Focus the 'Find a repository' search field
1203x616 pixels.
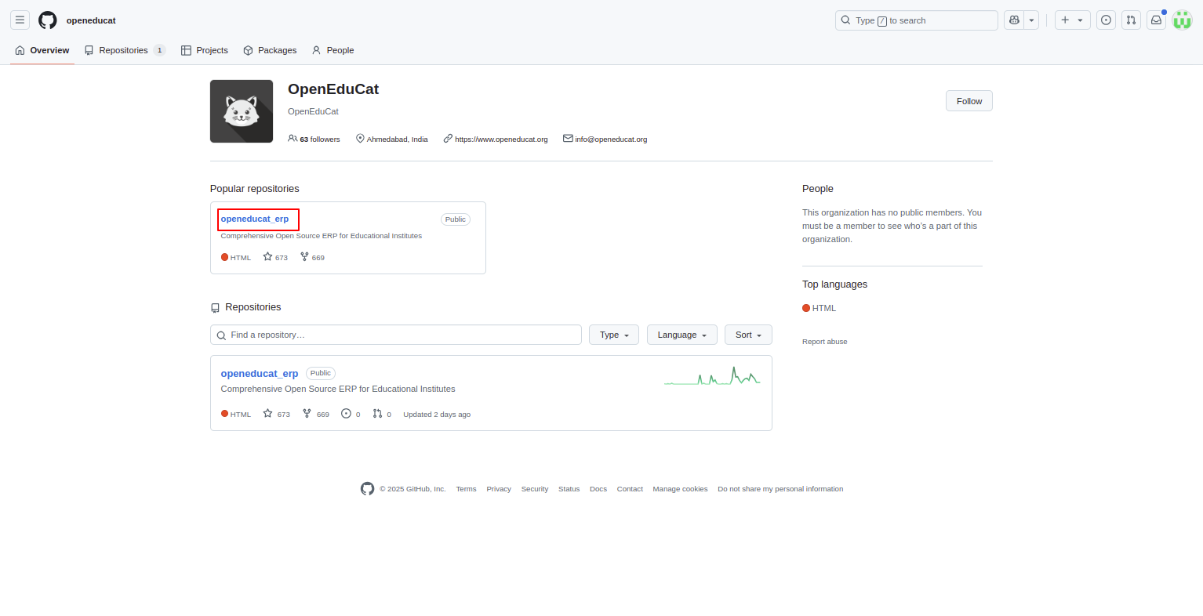(x=396, y=335)
